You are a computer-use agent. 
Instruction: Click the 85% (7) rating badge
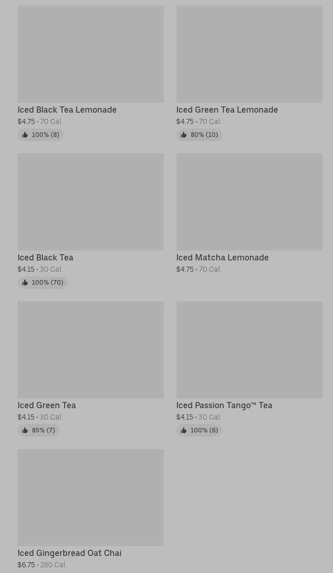click(39, 430)
